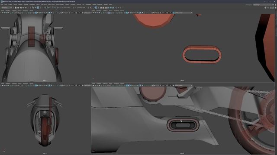Open the Render Setup editor icon
277x155 pixels.
(x=113, y=8)
